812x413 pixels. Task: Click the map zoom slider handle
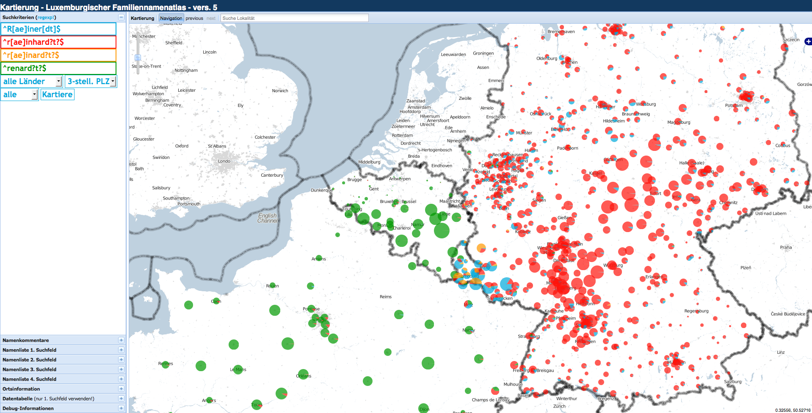(138, 57)
